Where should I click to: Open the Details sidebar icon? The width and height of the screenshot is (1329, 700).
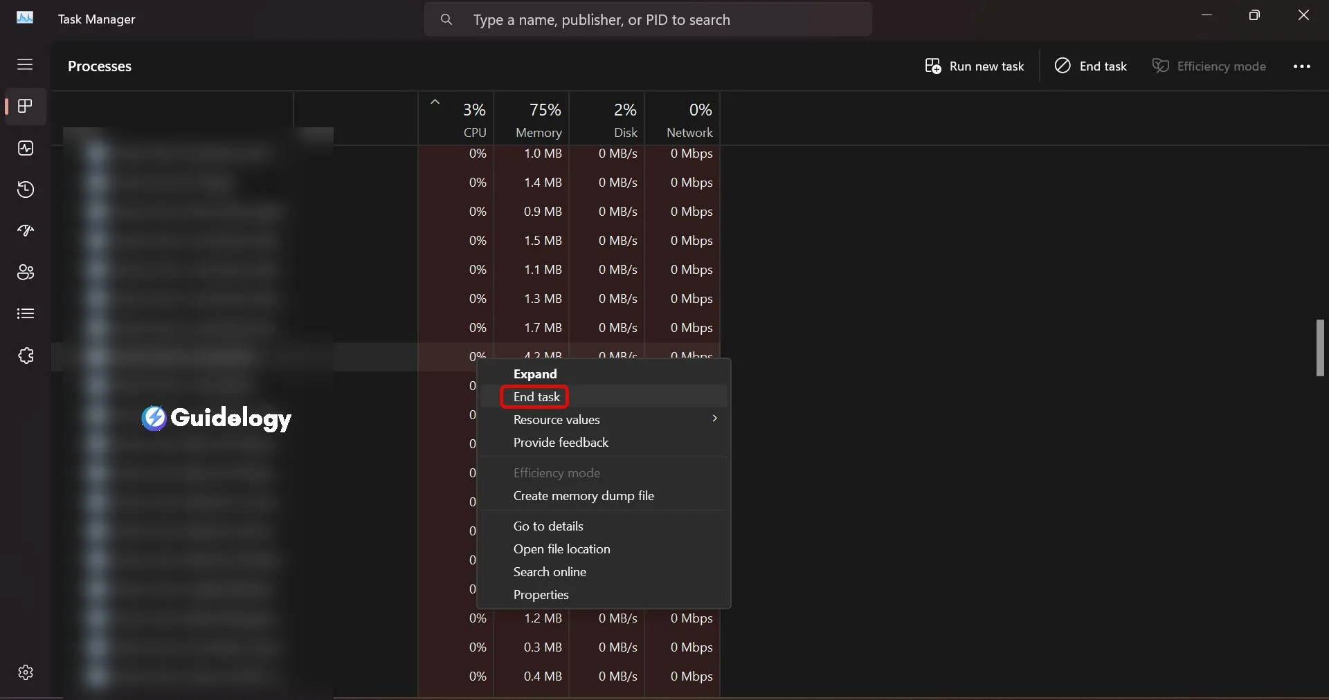coord(26,314)
